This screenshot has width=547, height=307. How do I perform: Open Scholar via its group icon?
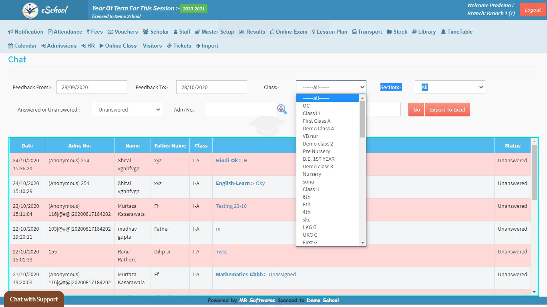tap(146, 32)
